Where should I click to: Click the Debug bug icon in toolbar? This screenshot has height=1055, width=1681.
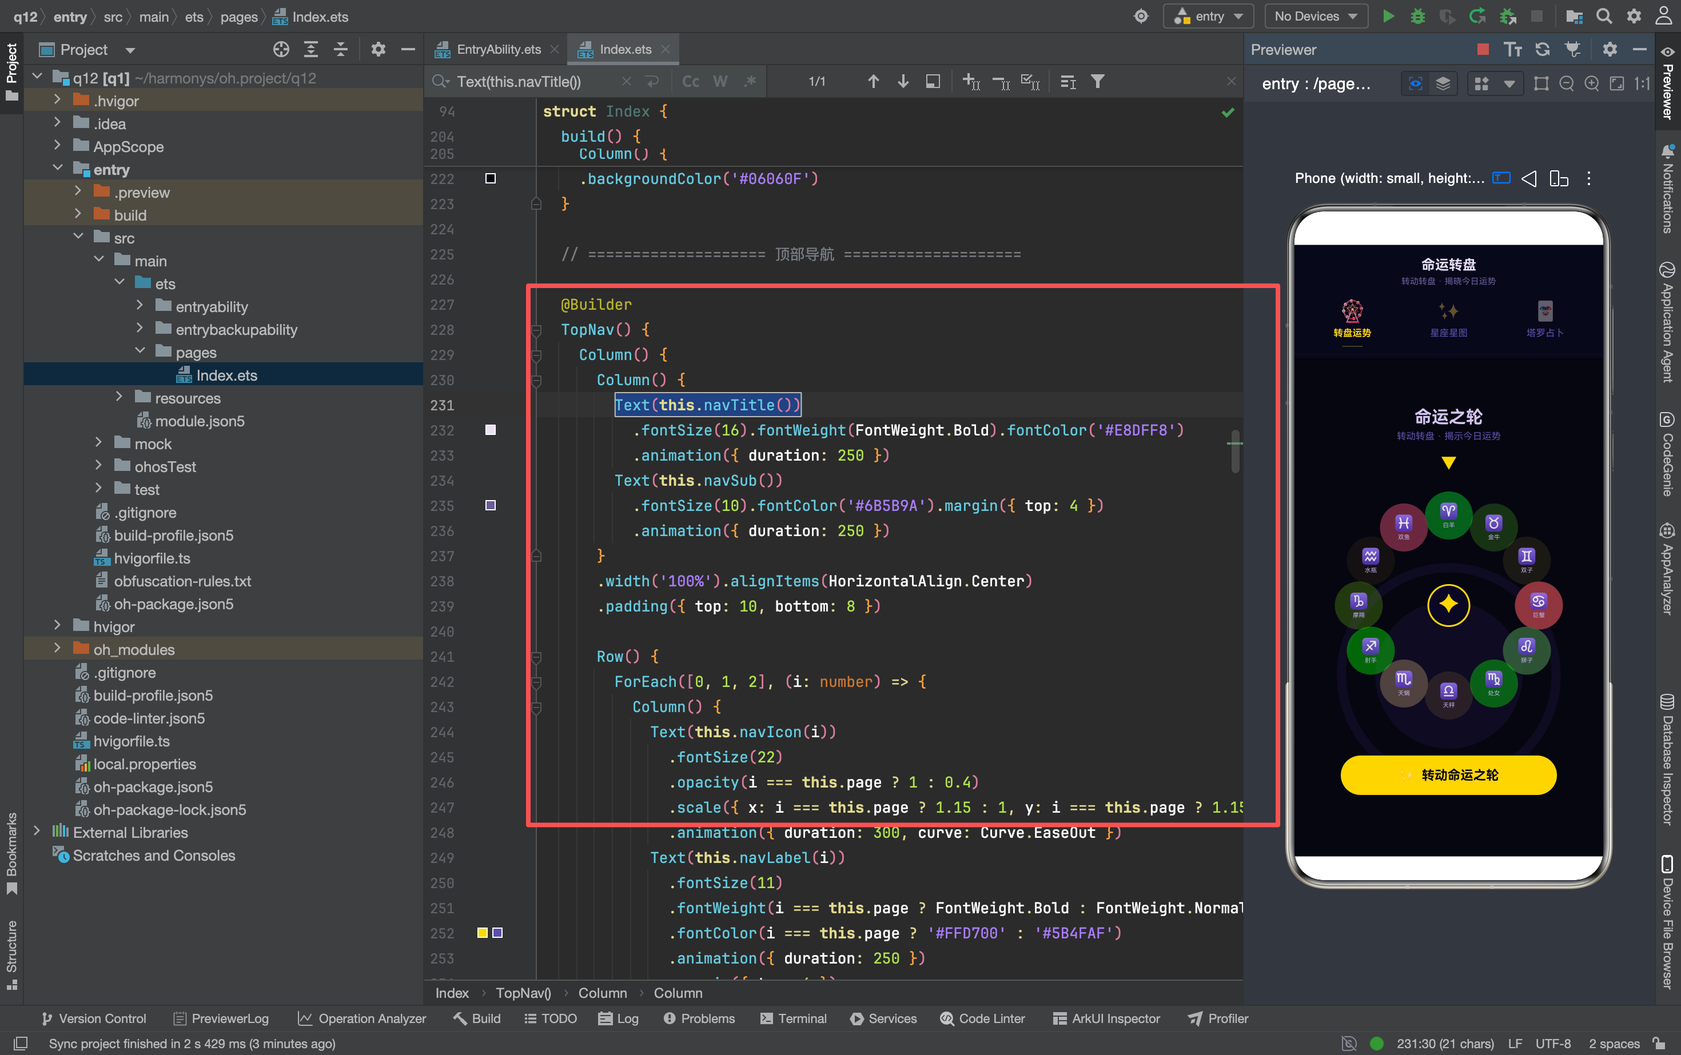click(x=1417, y=16)
